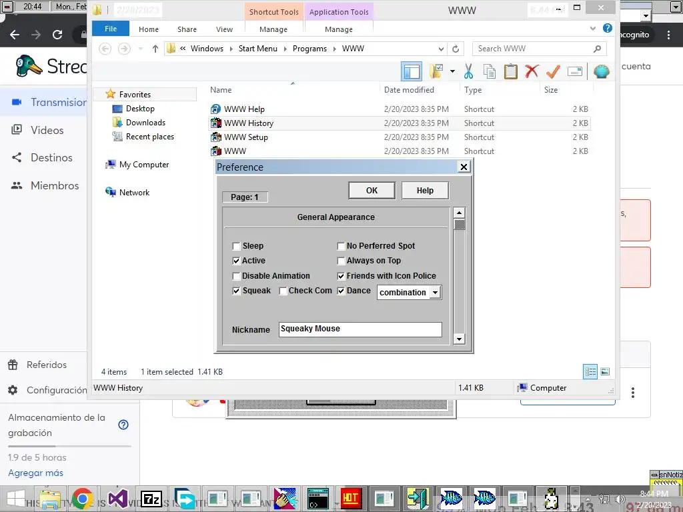Viewport: 683px width, 512px height.
Task: Click the blue Help question mark icon
Action: click(x=607, y=28)
